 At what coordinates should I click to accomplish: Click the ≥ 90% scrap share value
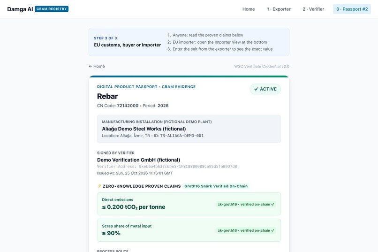[111, 233]
